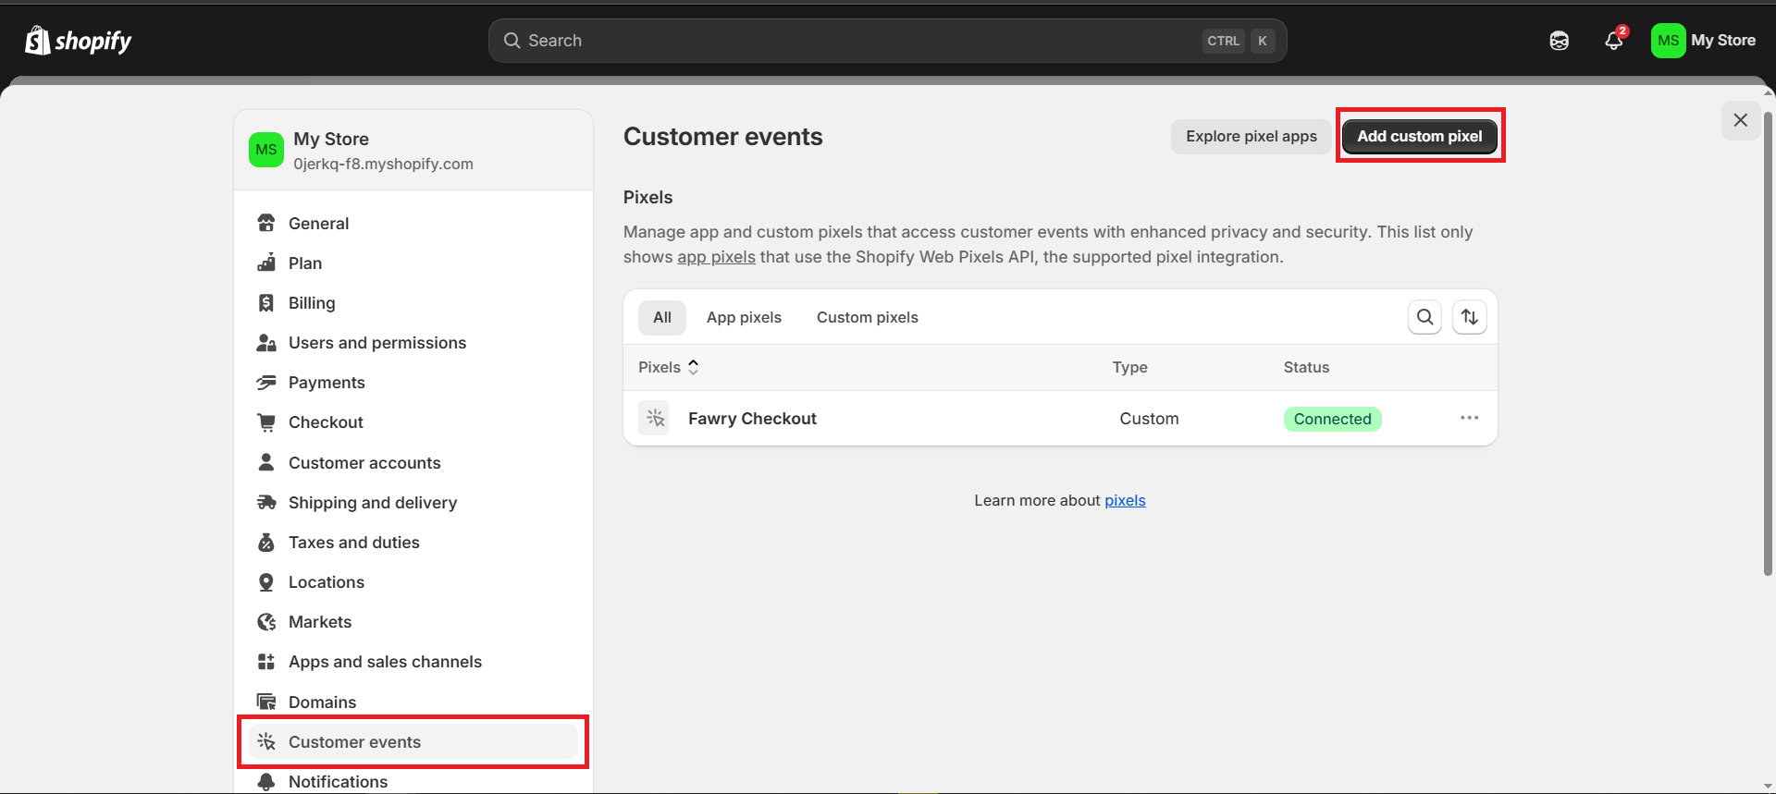
Task: Click the Markets globe icon
Action: (266, 621)
